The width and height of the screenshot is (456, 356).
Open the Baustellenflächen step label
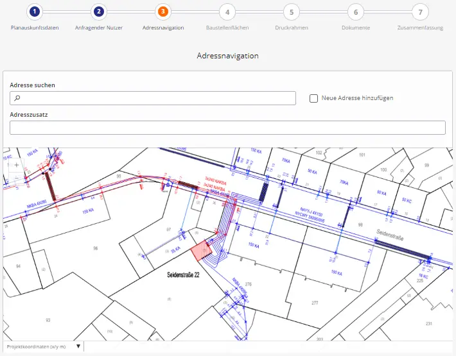click(227, 28)
